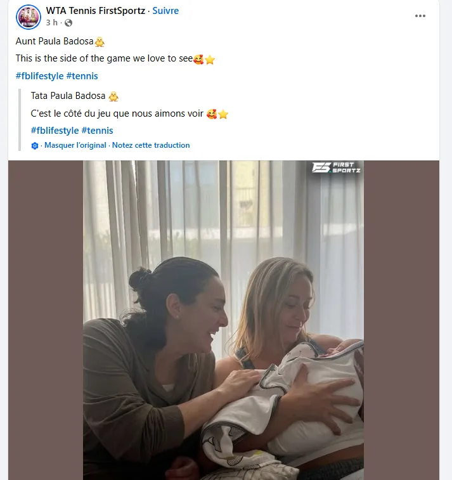Open the WTA Tennis FirstSportz page name
This screenshot has width=452, height=480.
pos(96,11)
